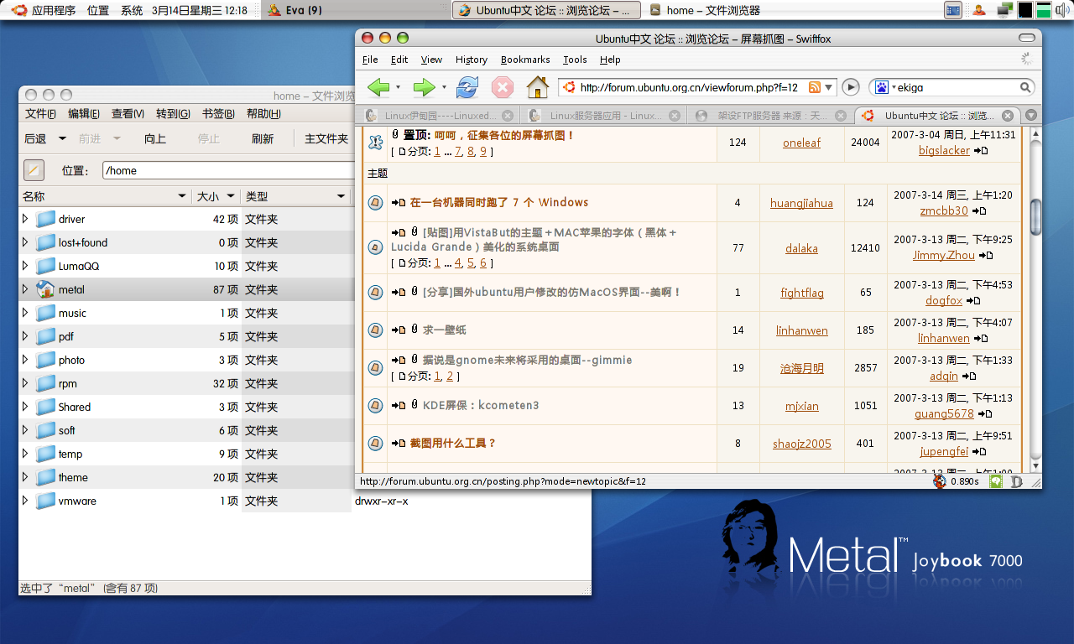The height and width of the screenshot is (644, 1074).
Task: Open the 转到(G) menu in file browser
Action: 173,114
